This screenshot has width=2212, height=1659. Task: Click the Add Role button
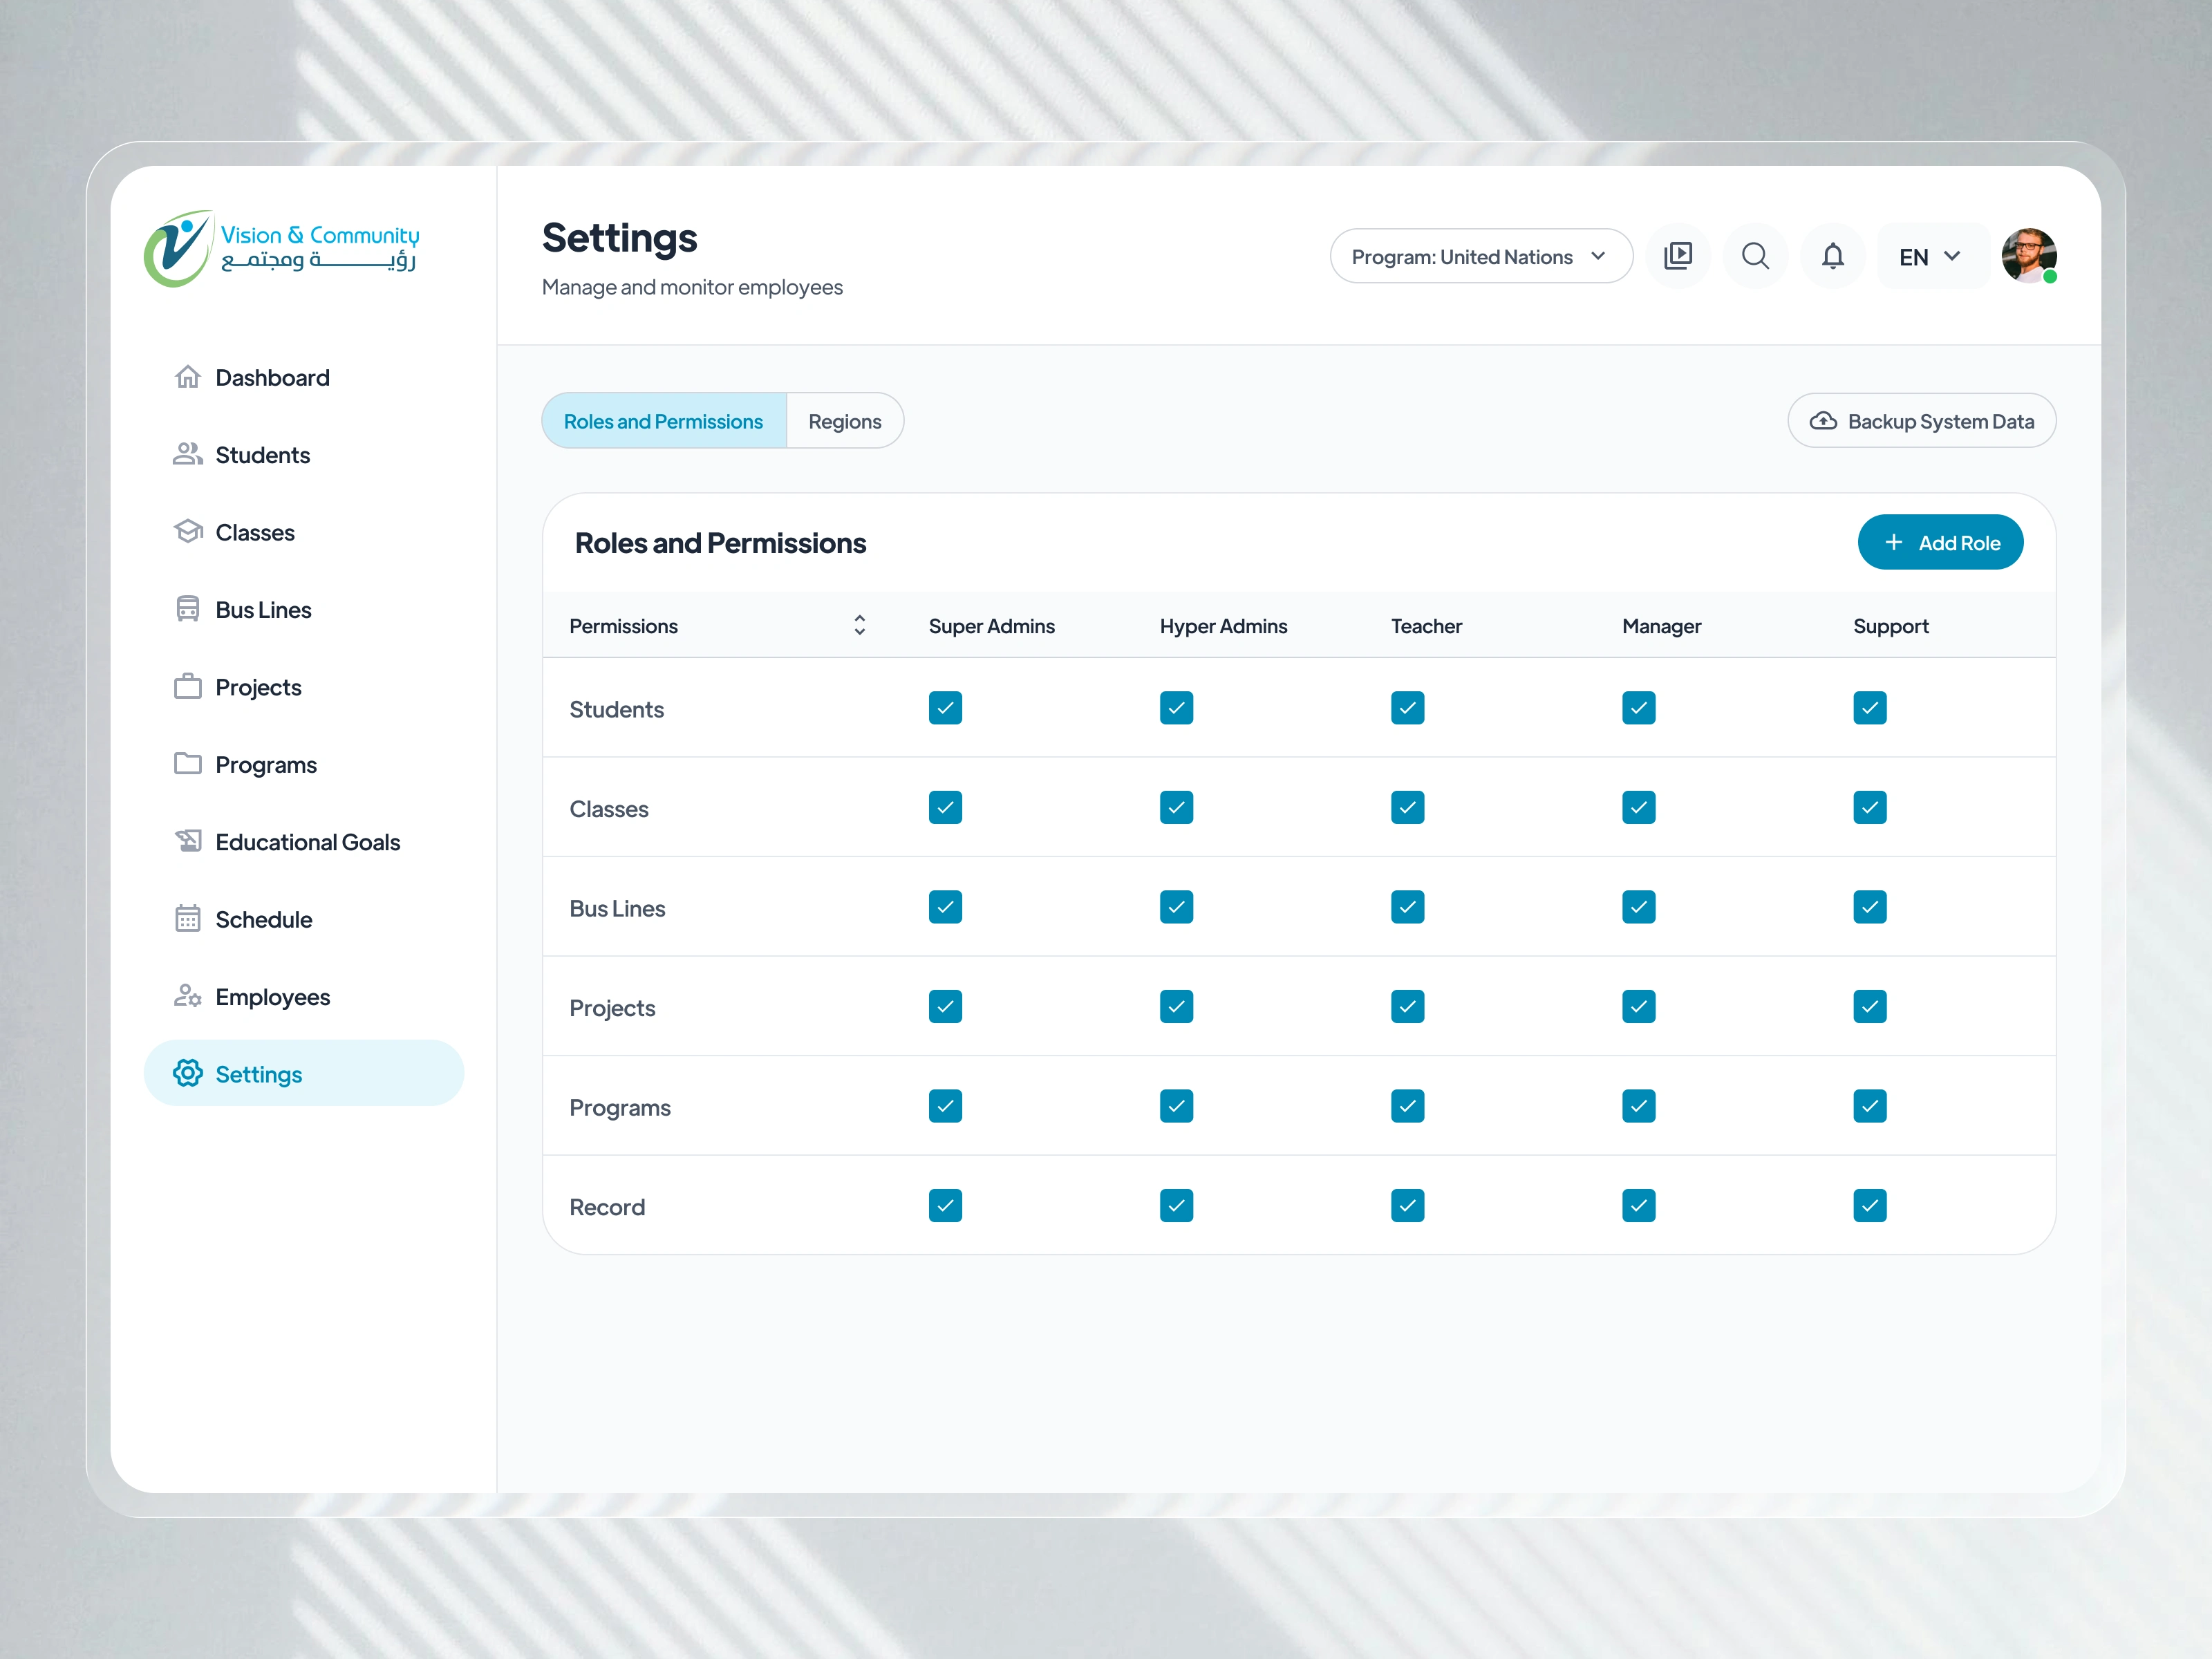pyautogui.click(x=1940, y=542)
